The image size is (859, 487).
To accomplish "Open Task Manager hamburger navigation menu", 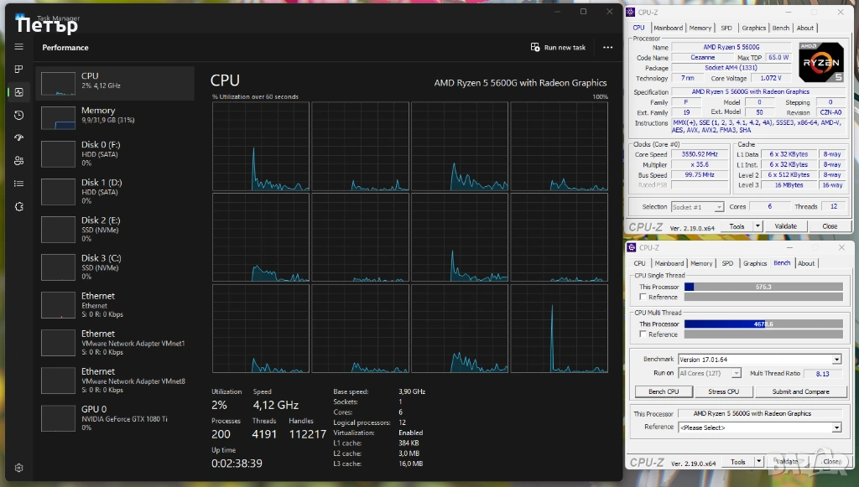I will click(19, 47).
